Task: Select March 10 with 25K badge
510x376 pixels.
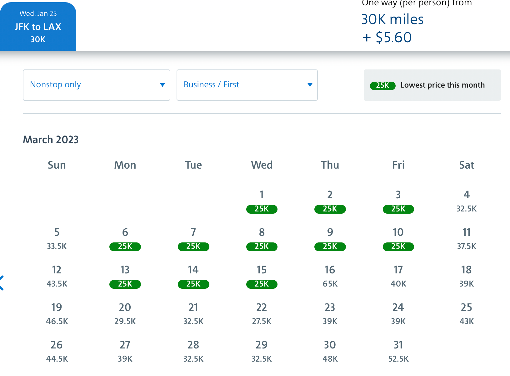Action: [398, 239]
